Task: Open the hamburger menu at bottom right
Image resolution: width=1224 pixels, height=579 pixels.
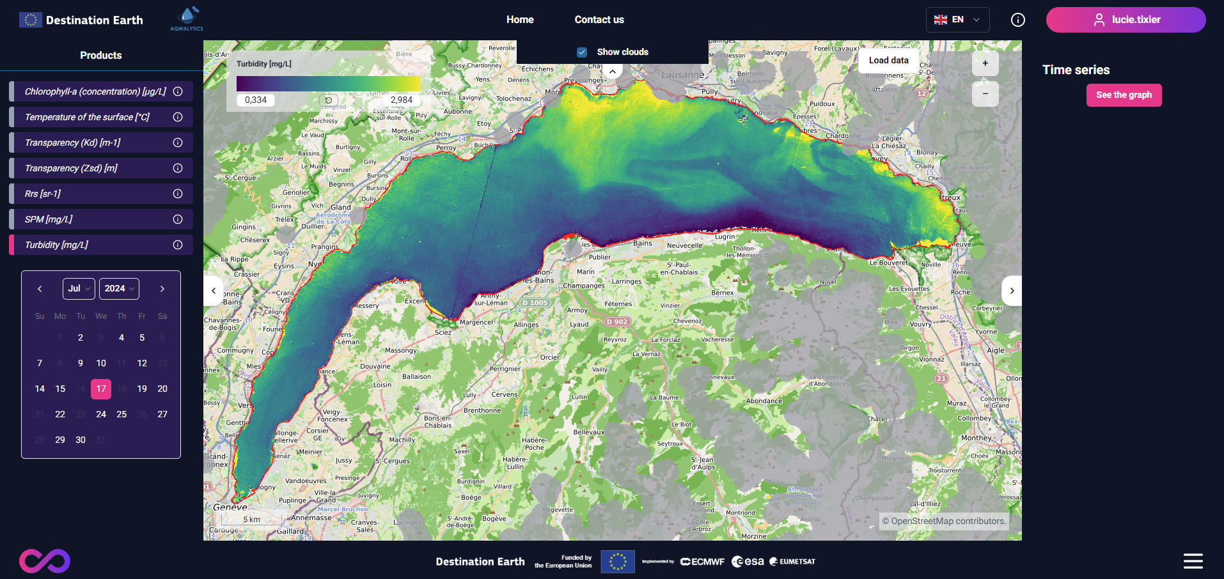Action: click(1193, 561)
